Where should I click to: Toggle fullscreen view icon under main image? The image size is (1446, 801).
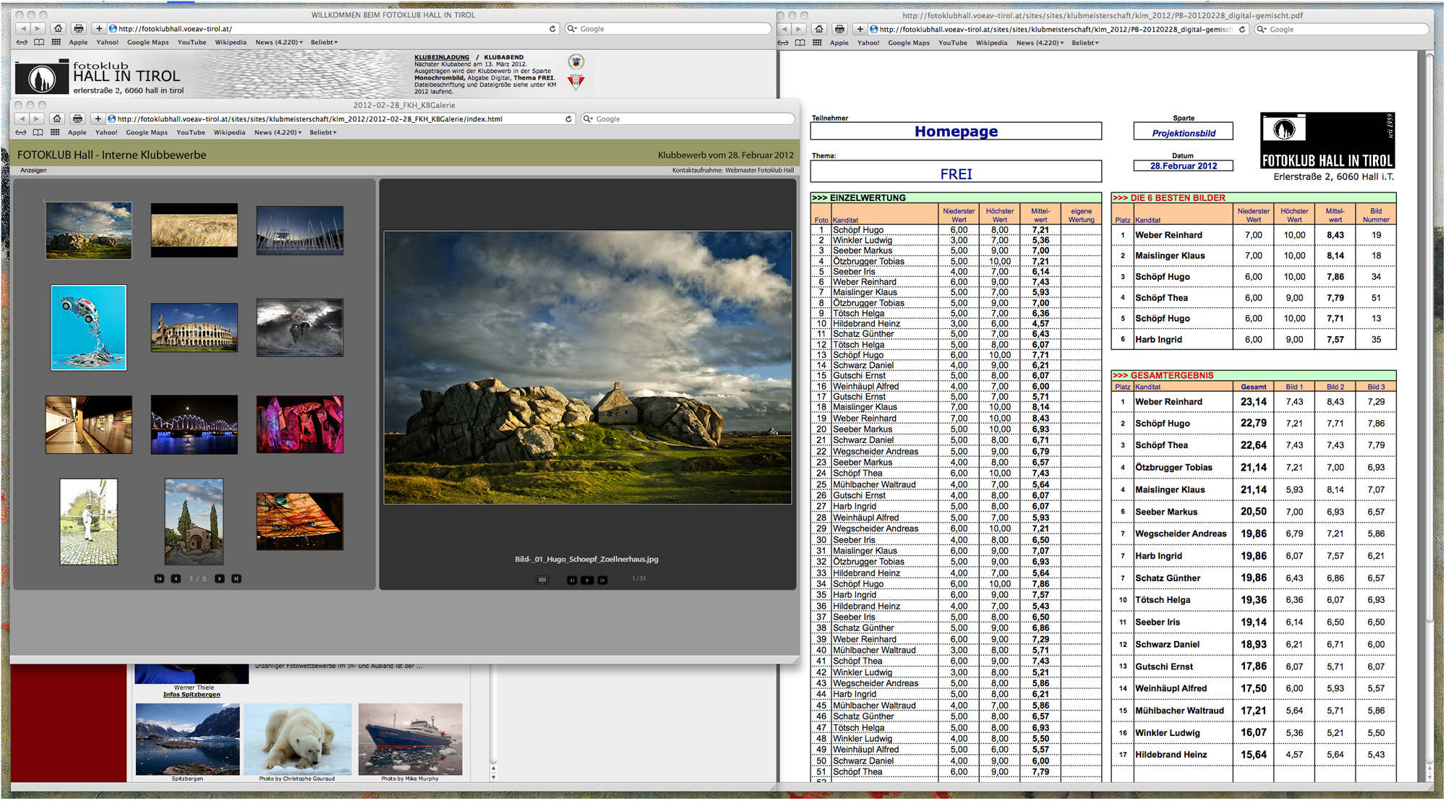point(542,580)
